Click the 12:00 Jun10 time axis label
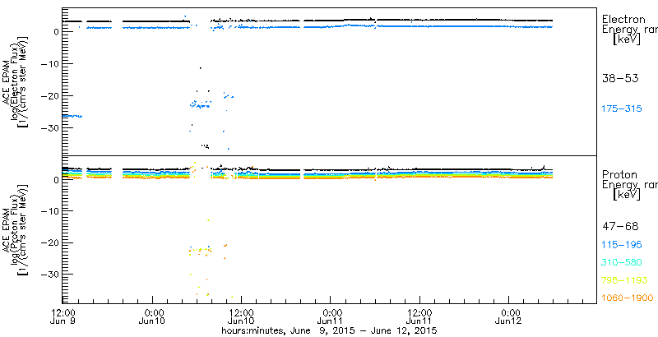Viewport: 658px width, 337px height. [x=242, y=318]
